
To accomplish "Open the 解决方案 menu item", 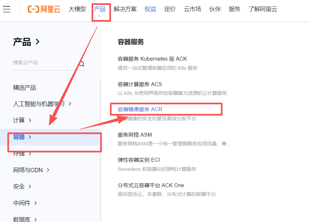I will tap(125, 9).
